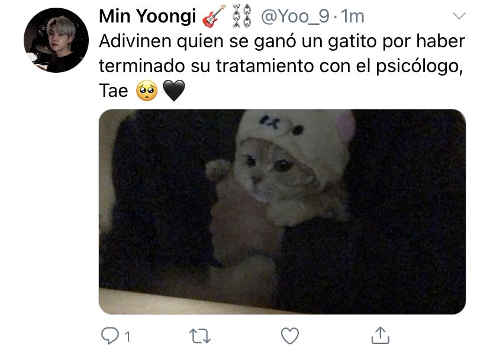This screenshot has width=490, height=357.
Task: Open the share options upload arrow icon
Action: point(381,335)
